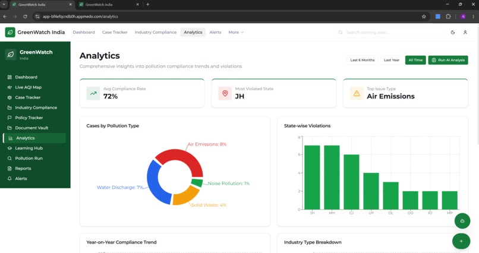Image resolution: width=479 pixels, height=253 pixels.
Task: Open the browser extensions puzzle icon
Action: [448, 17]
